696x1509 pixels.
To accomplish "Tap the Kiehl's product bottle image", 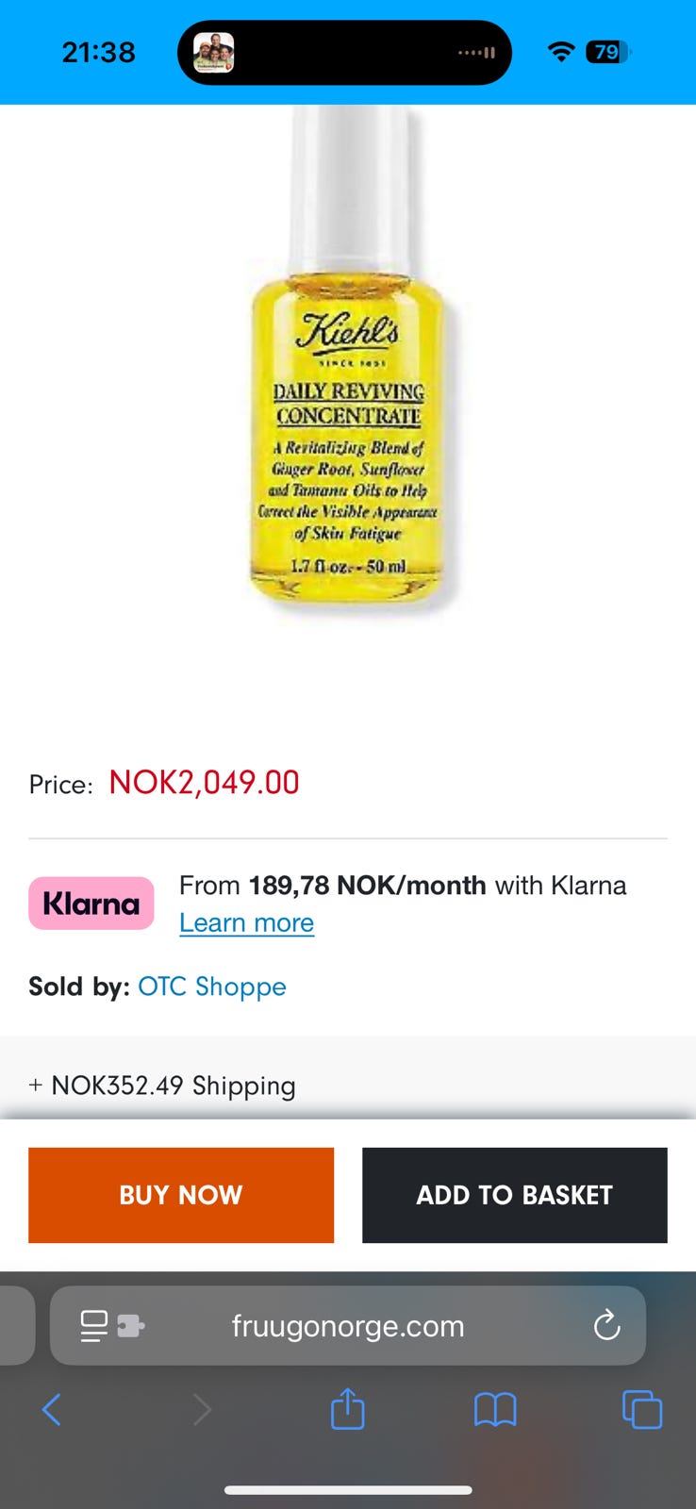I will point(348,358).
